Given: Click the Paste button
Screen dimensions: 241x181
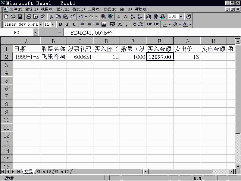Looking at the screenshot, I should coord(65,17).
